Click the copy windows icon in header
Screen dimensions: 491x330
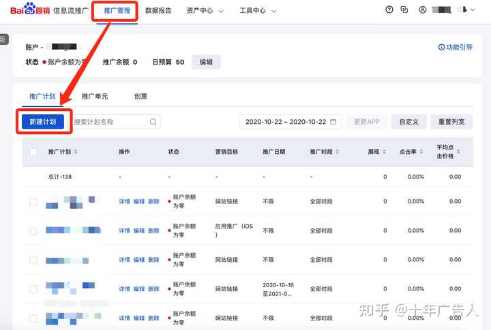[x=404, y=10]
